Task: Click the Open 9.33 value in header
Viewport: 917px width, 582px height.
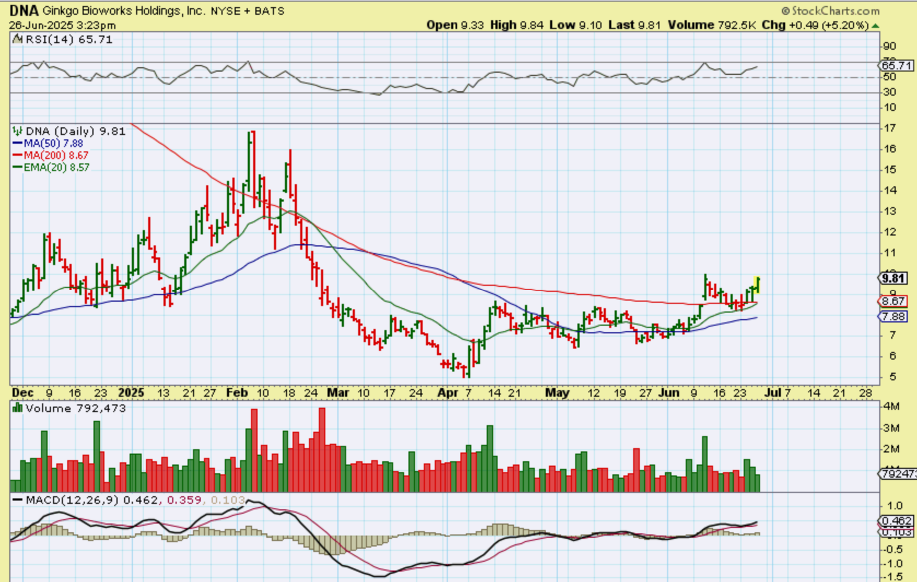Action: point(455,25)
